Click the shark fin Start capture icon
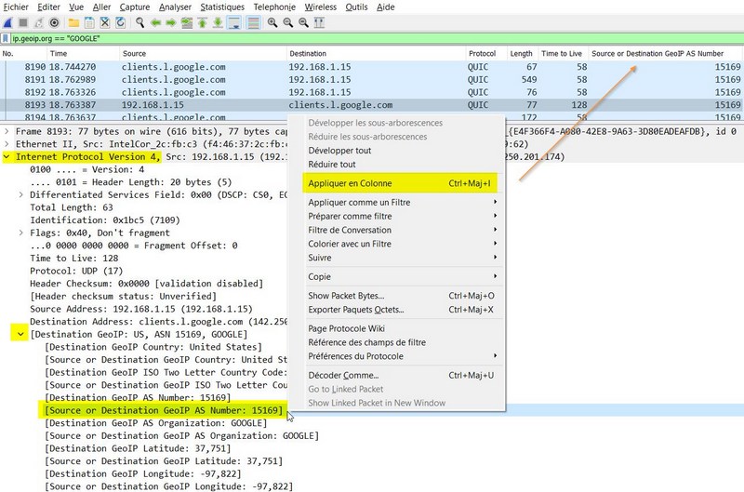This screenshot has height=492, width=744. pos(7,21)
